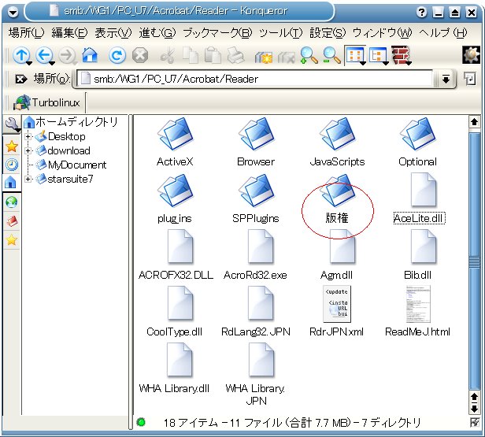Open the window menu in title bar
Viewport: 485px width, 437px height.
[x=13, y=13]
